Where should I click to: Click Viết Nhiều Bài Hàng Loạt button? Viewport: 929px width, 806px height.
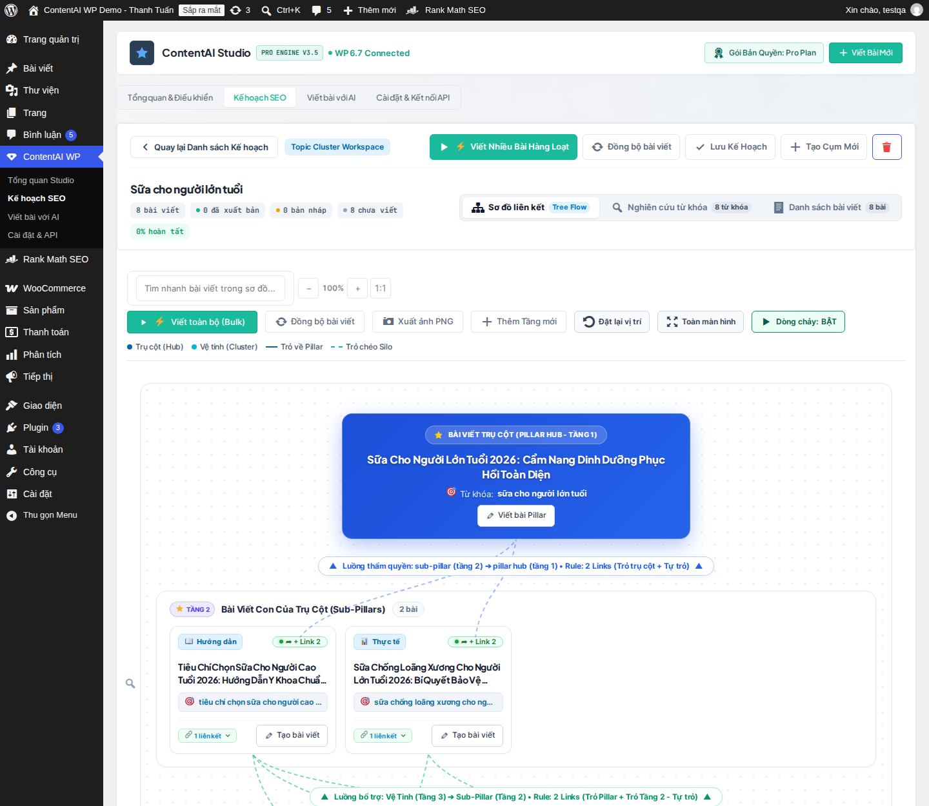(x=503, y=147)
